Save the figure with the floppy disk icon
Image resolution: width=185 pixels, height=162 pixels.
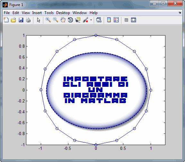(21, 20)
